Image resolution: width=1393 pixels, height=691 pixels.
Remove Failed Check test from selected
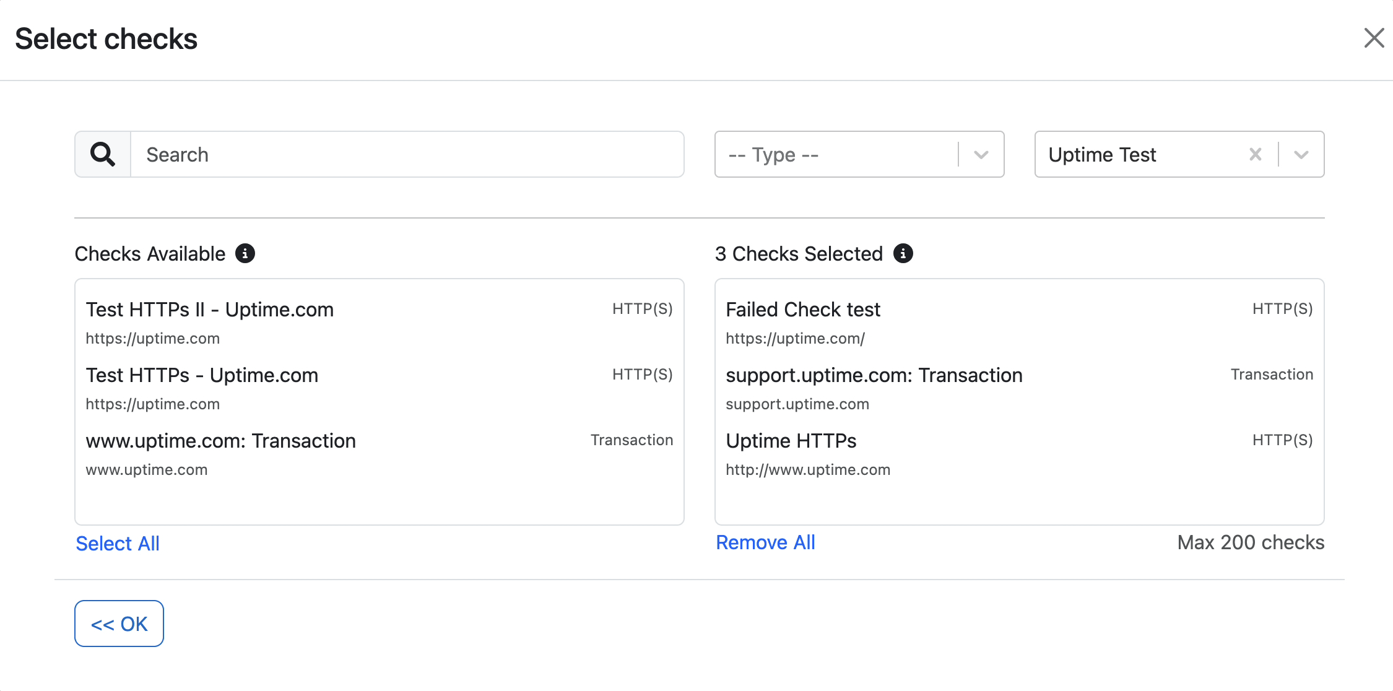(x=1019, y=323)
